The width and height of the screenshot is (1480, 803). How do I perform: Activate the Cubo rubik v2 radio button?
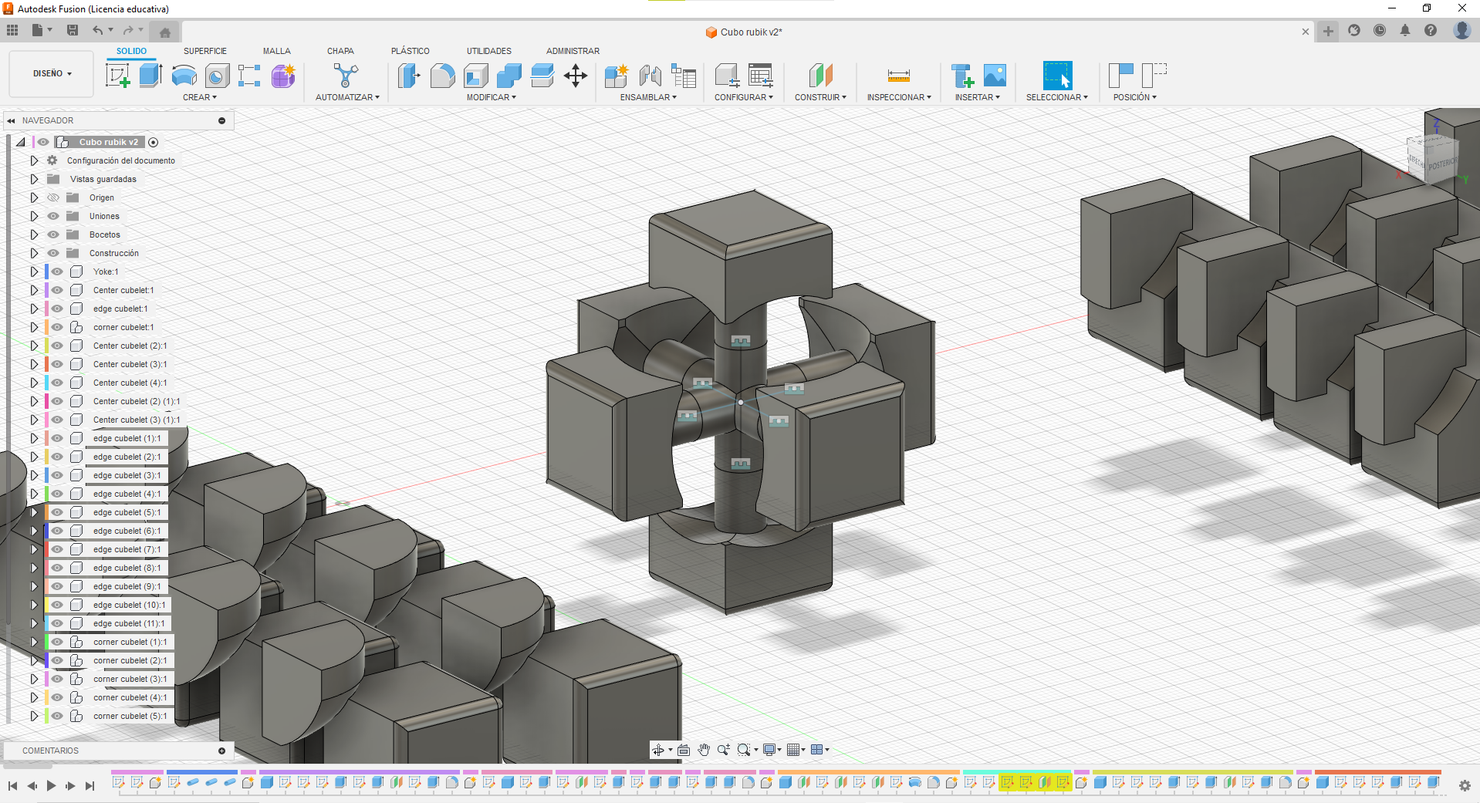[154, 142]
